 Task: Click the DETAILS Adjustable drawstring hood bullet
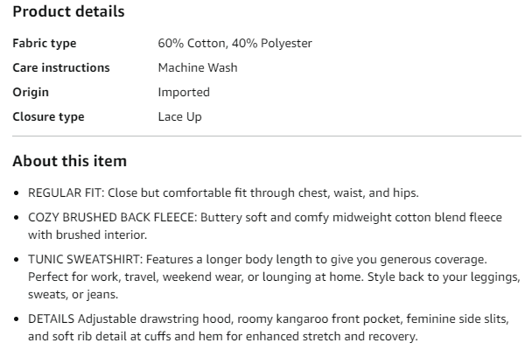pos(269,327)
